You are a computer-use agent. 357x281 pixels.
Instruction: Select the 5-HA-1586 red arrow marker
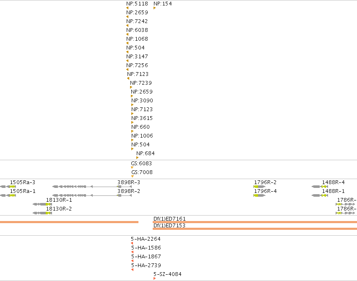point(132,252)
